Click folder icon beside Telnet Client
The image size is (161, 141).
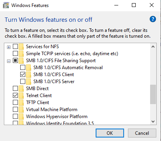click(x=21, y=96)
